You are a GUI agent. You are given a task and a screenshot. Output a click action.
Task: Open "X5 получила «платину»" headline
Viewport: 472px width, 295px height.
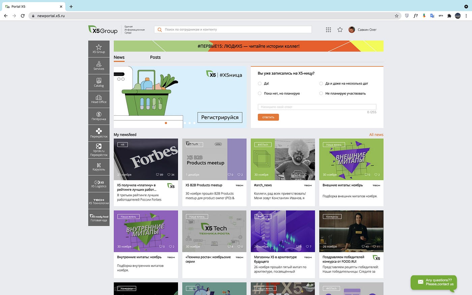point(137,187)
